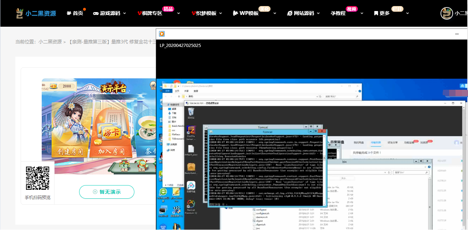
Task: Open the WP模板 menu item
Action: (x=246, y=13)
